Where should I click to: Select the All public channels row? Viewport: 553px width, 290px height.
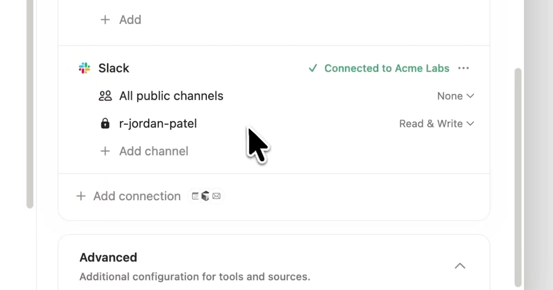pyautogui.click(x=274, y=96)
